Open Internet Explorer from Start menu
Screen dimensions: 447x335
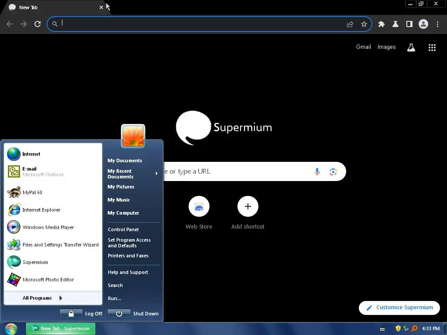53,210
